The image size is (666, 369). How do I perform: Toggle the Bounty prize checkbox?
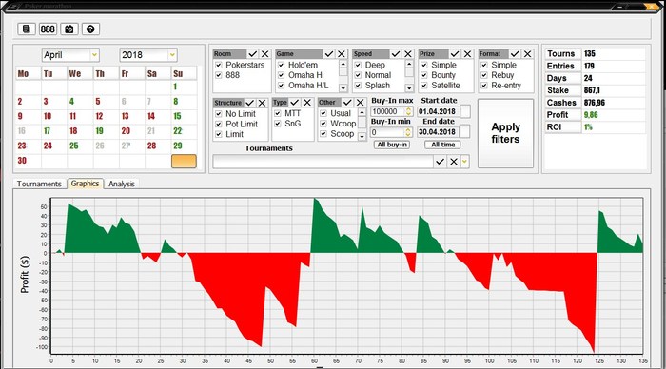(424, 75)
